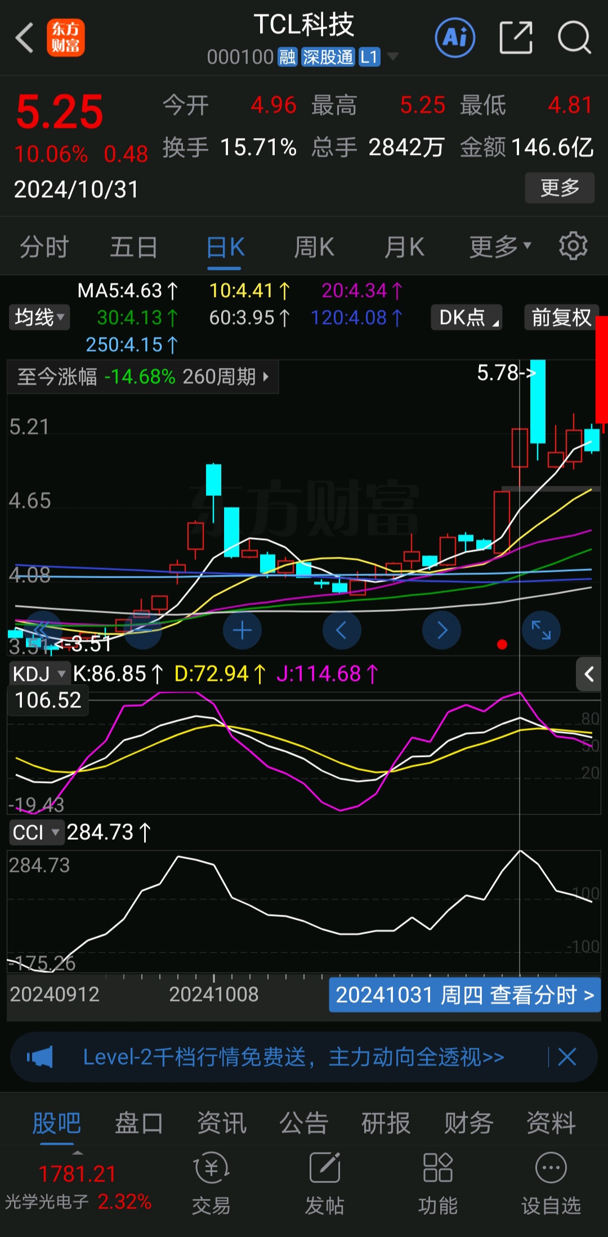Image resolution: width=608 pixels, height=1237 pixels.
Task: Tap the red dot marker on chart
Action: point(502,644)
